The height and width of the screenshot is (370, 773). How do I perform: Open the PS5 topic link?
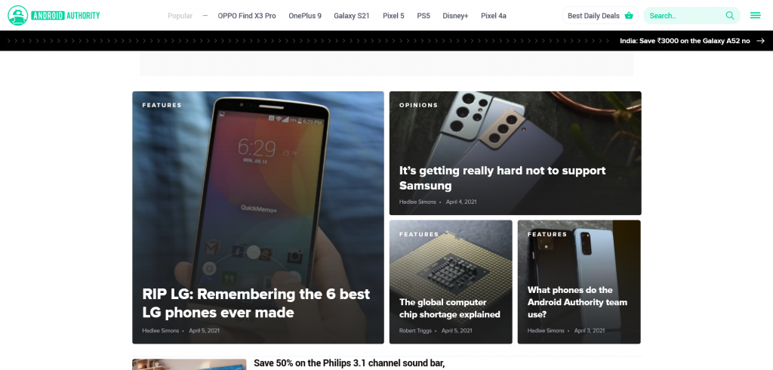tap(423, 16)
